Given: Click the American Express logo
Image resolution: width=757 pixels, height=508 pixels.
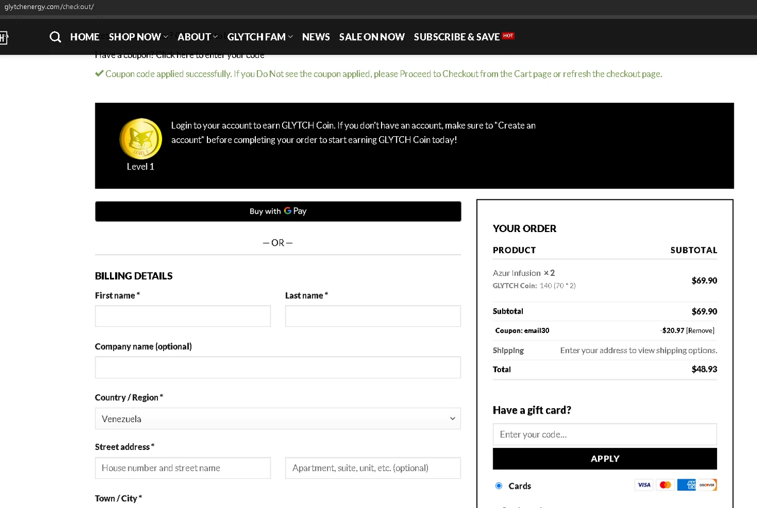Looking at the screenshot, I should 686,485.
